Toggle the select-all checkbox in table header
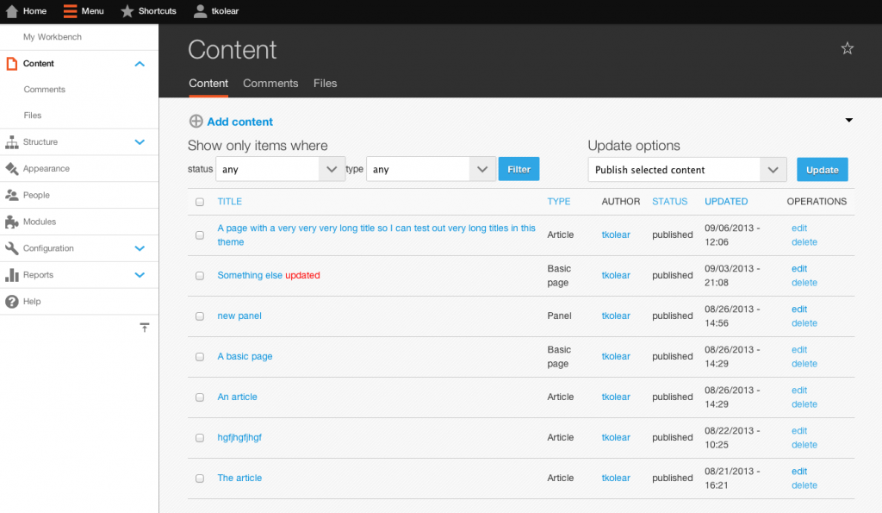The image size is (882, 513). tap(200, 202)
